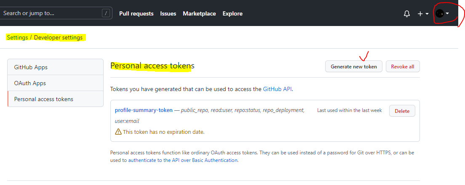Image resolution: width=465 pixels, height=185 pixels.
Task: Open Marketplace in top navigation
Action: tap(199, 13)
